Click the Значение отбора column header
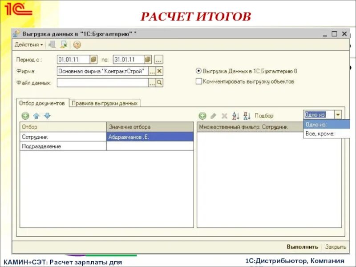 tap(150, 127)
